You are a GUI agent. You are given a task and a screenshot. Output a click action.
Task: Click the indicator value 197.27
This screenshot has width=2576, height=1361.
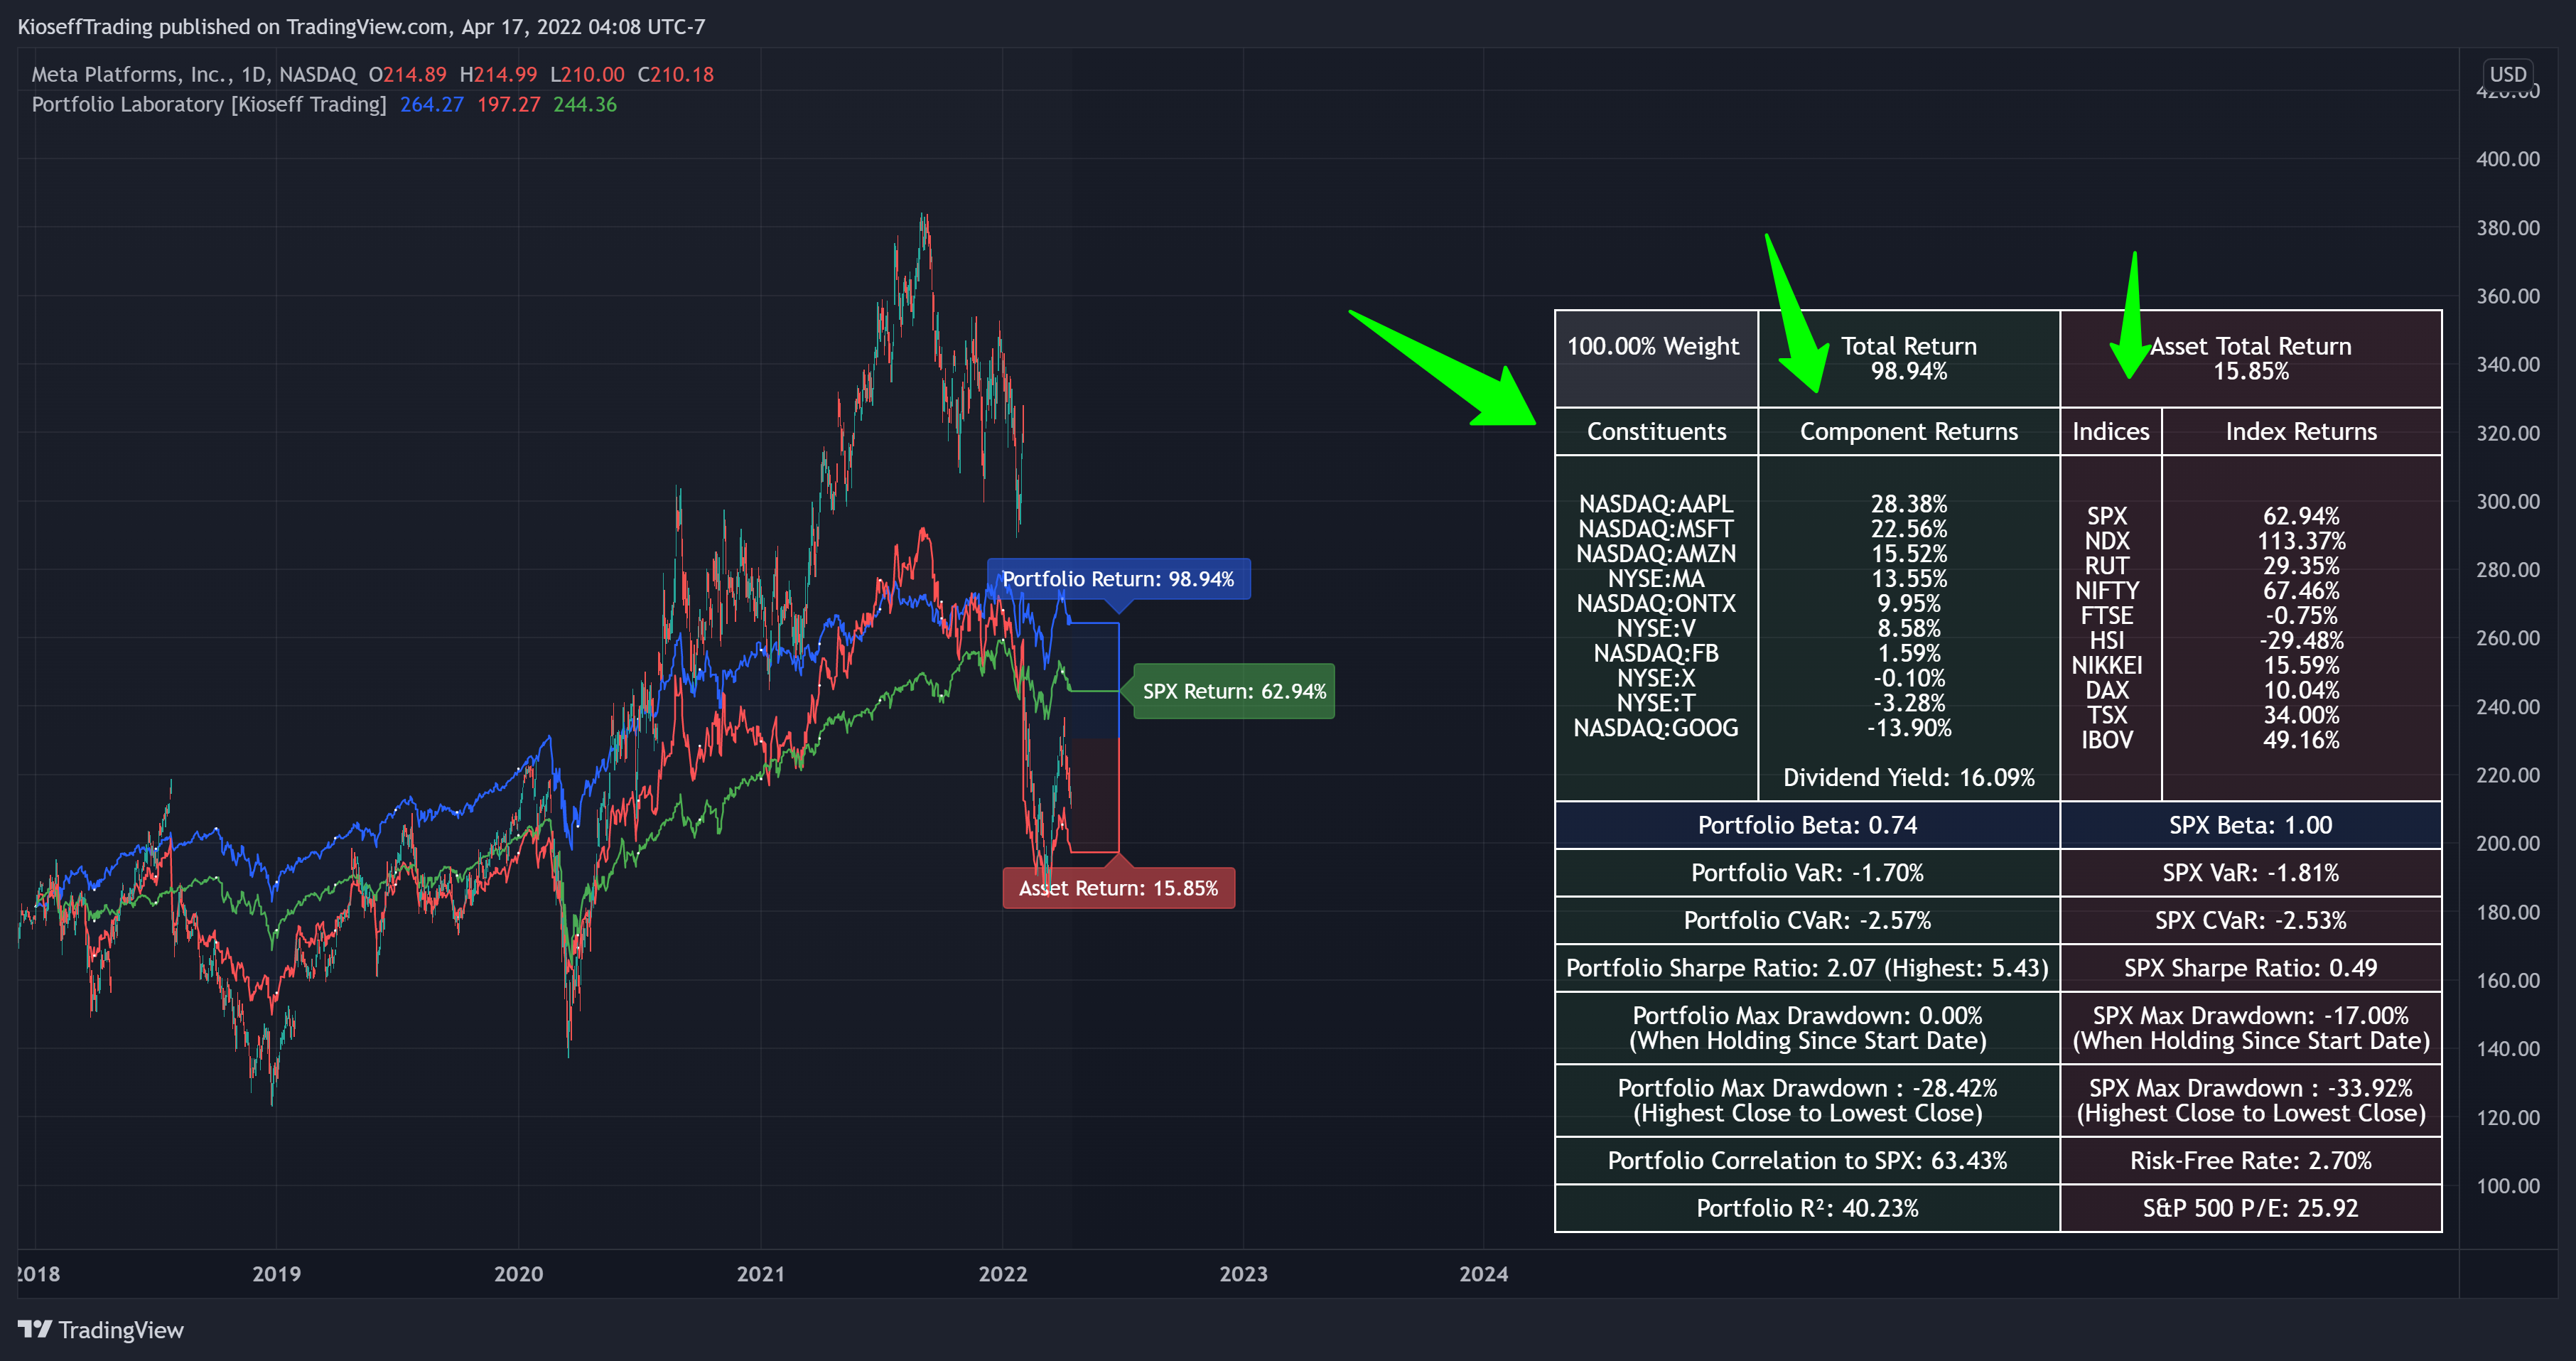(508, 104)
